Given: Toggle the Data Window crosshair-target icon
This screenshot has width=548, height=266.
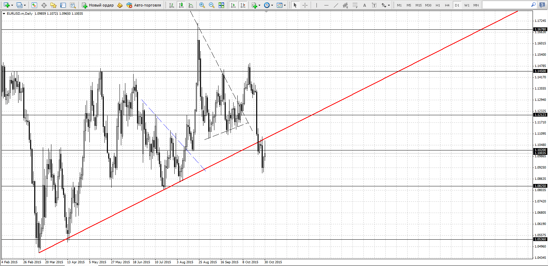Looking at the screenshot, I should [x=44, y=5].
